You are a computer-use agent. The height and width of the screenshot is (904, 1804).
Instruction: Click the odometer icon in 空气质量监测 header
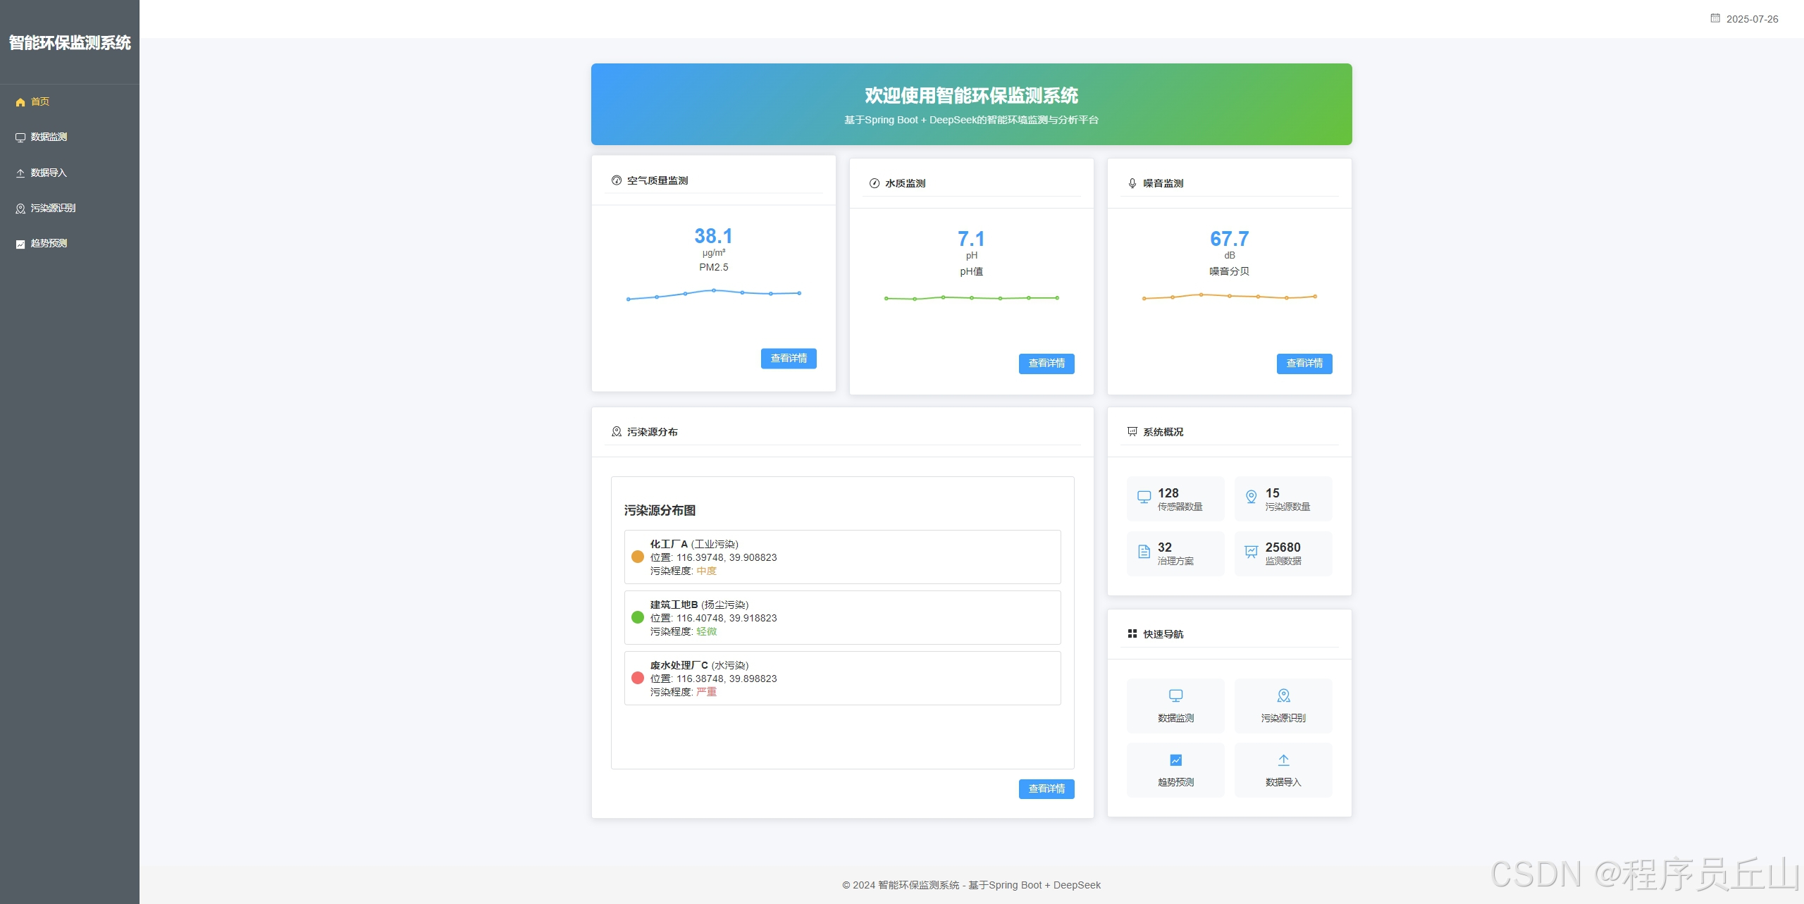(617, 180)
